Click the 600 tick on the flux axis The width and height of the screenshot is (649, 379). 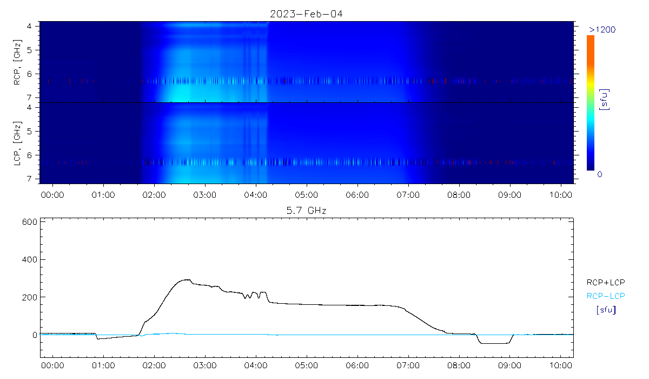click(x=29, y=222)
